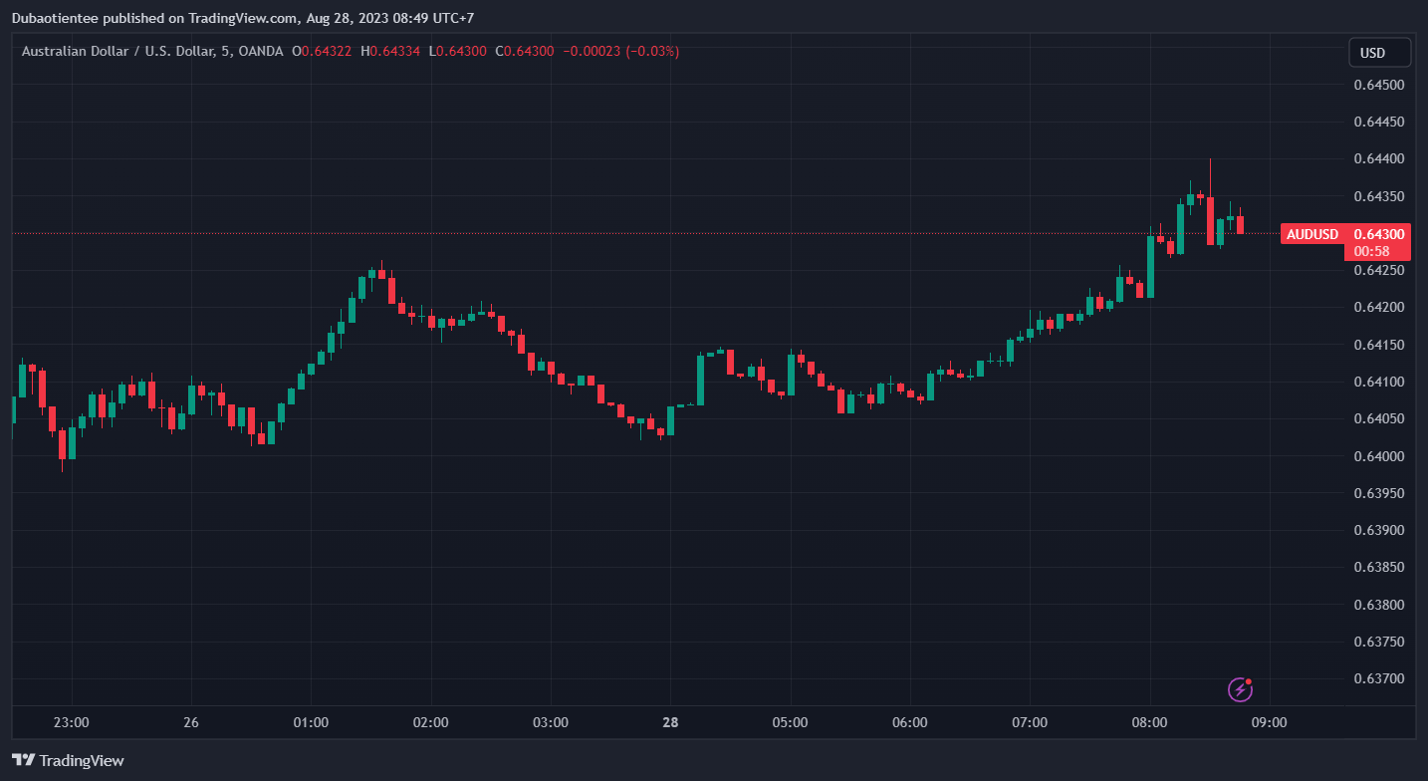Click the 00:58 candle countdown timer
The height and width of the screenshot is (781, 1428).
[1371, 251]
